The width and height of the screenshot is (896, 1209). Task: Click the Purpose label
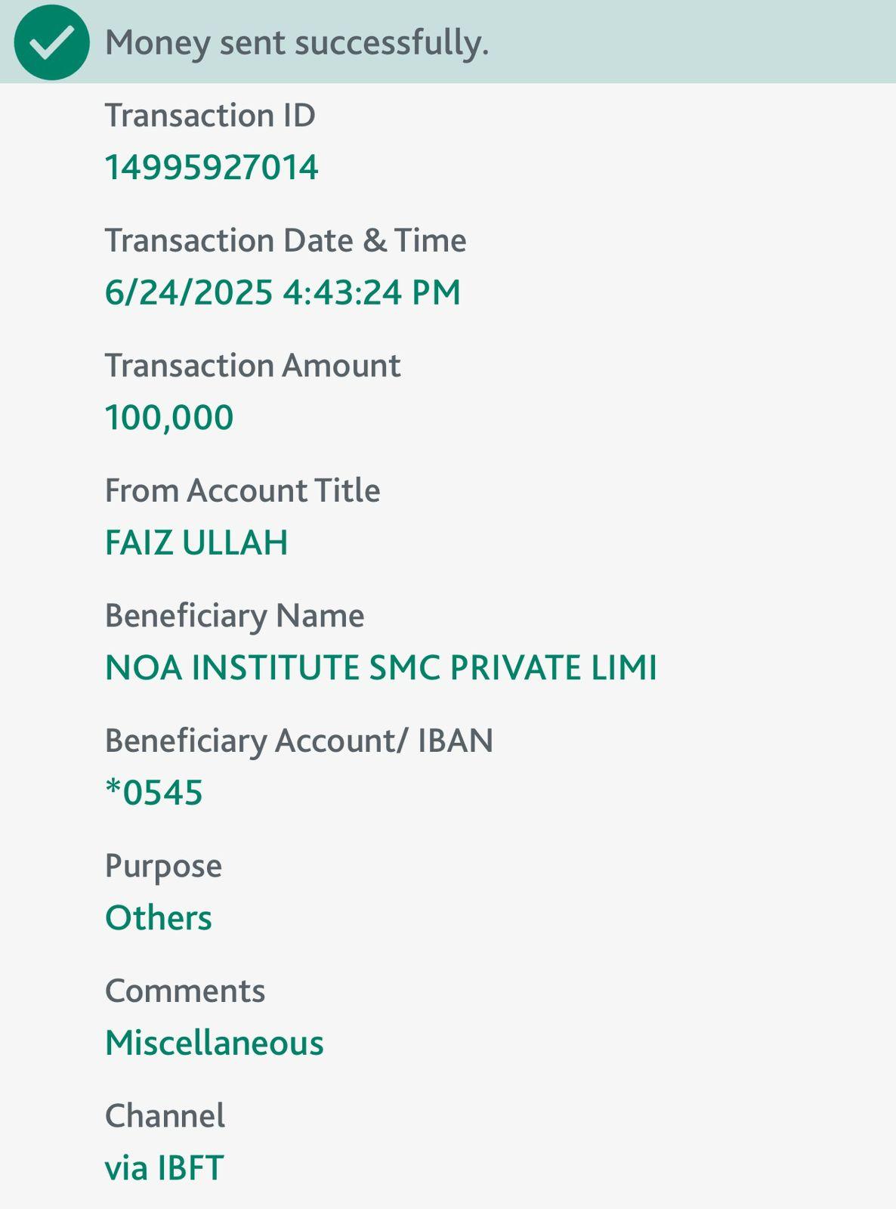pos(163,866)
